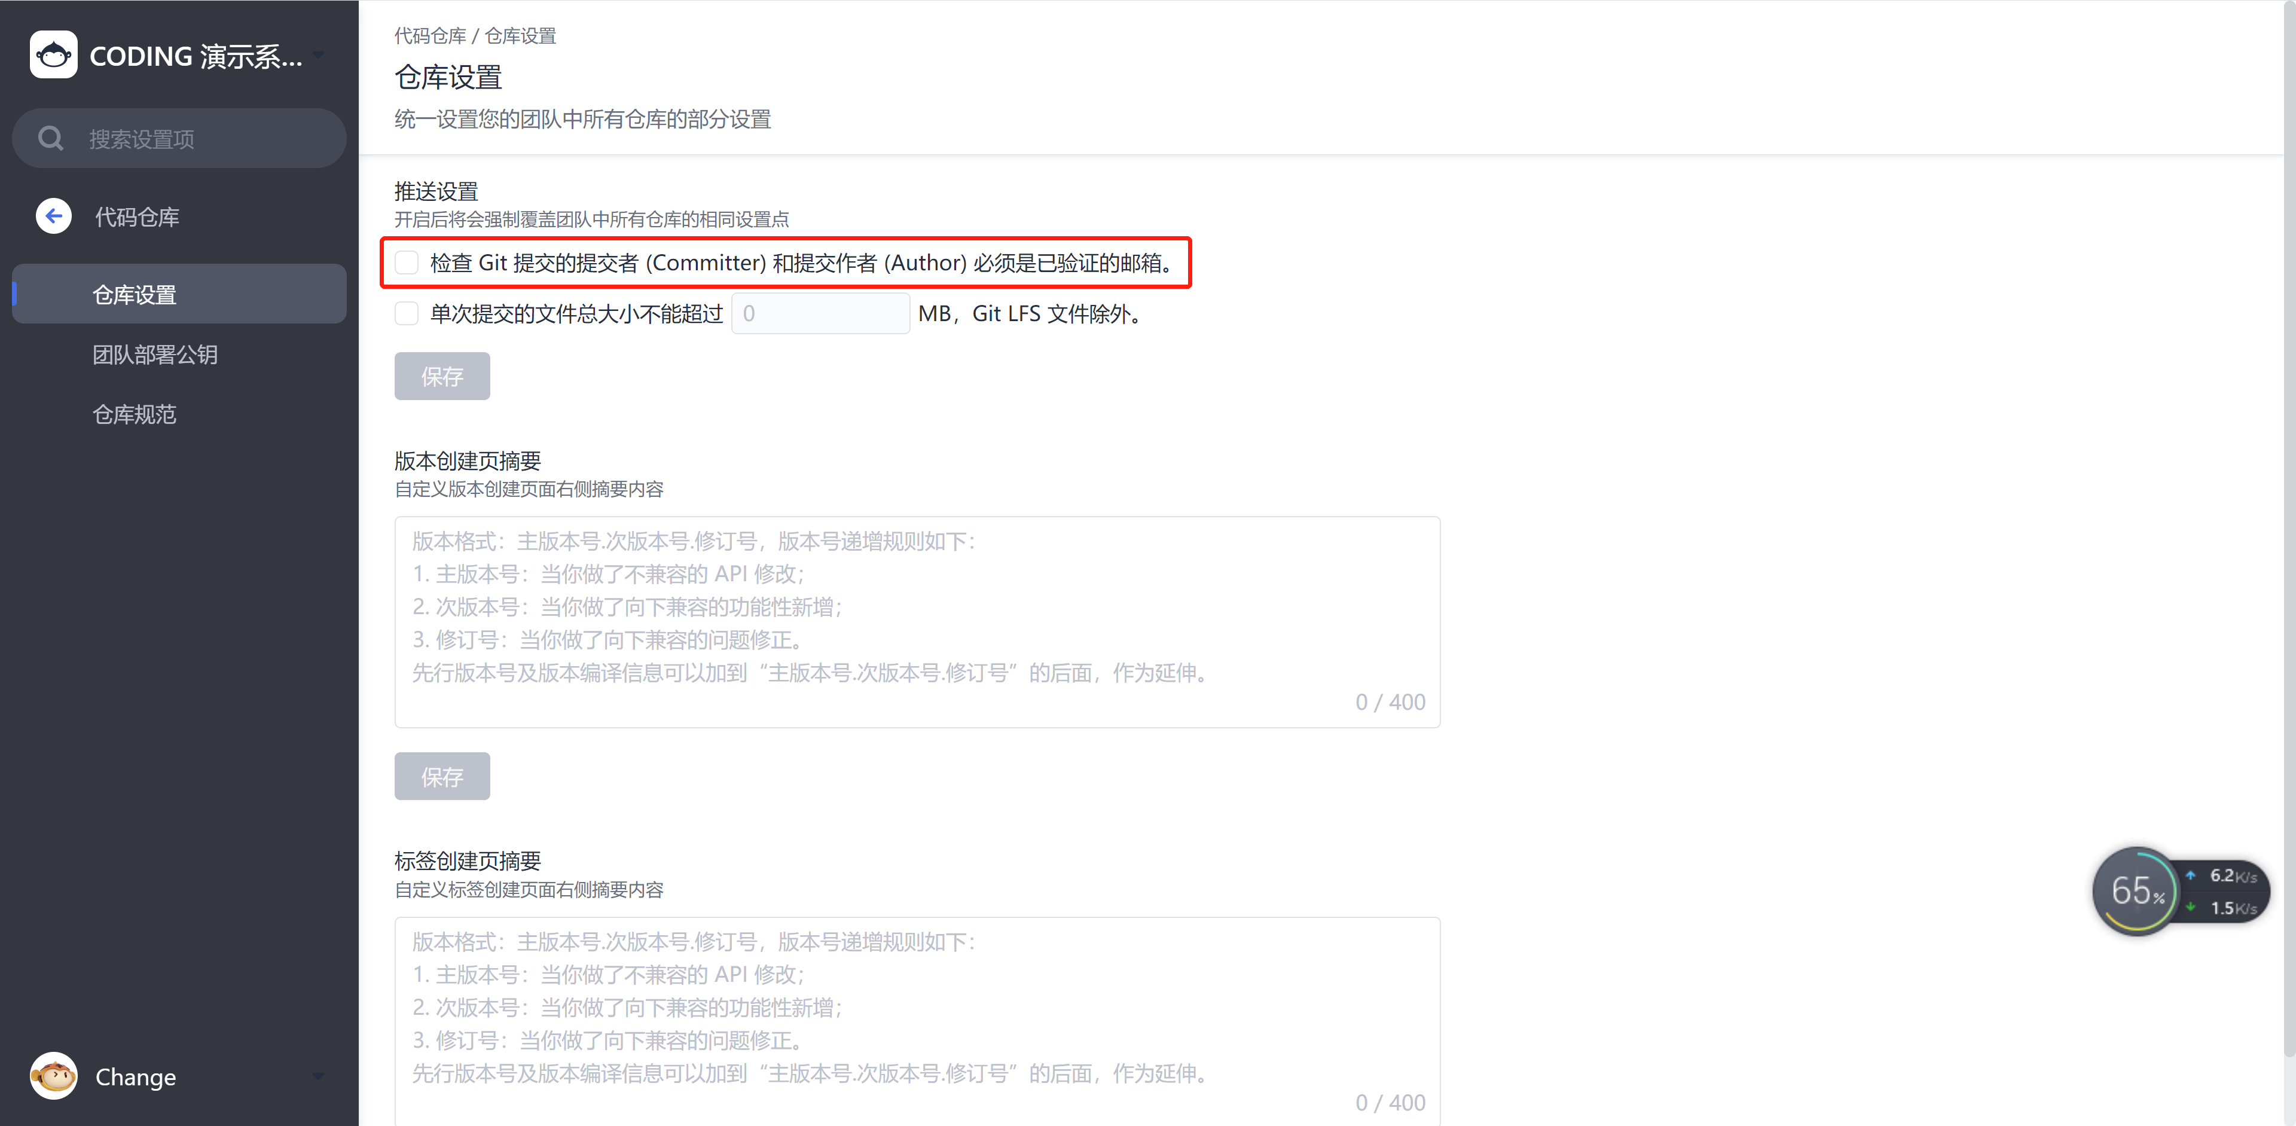Viewport: 2296px width, 1126px height.
Task: Expand the CODING team name dropdown arrow
Action: (319, 55)
